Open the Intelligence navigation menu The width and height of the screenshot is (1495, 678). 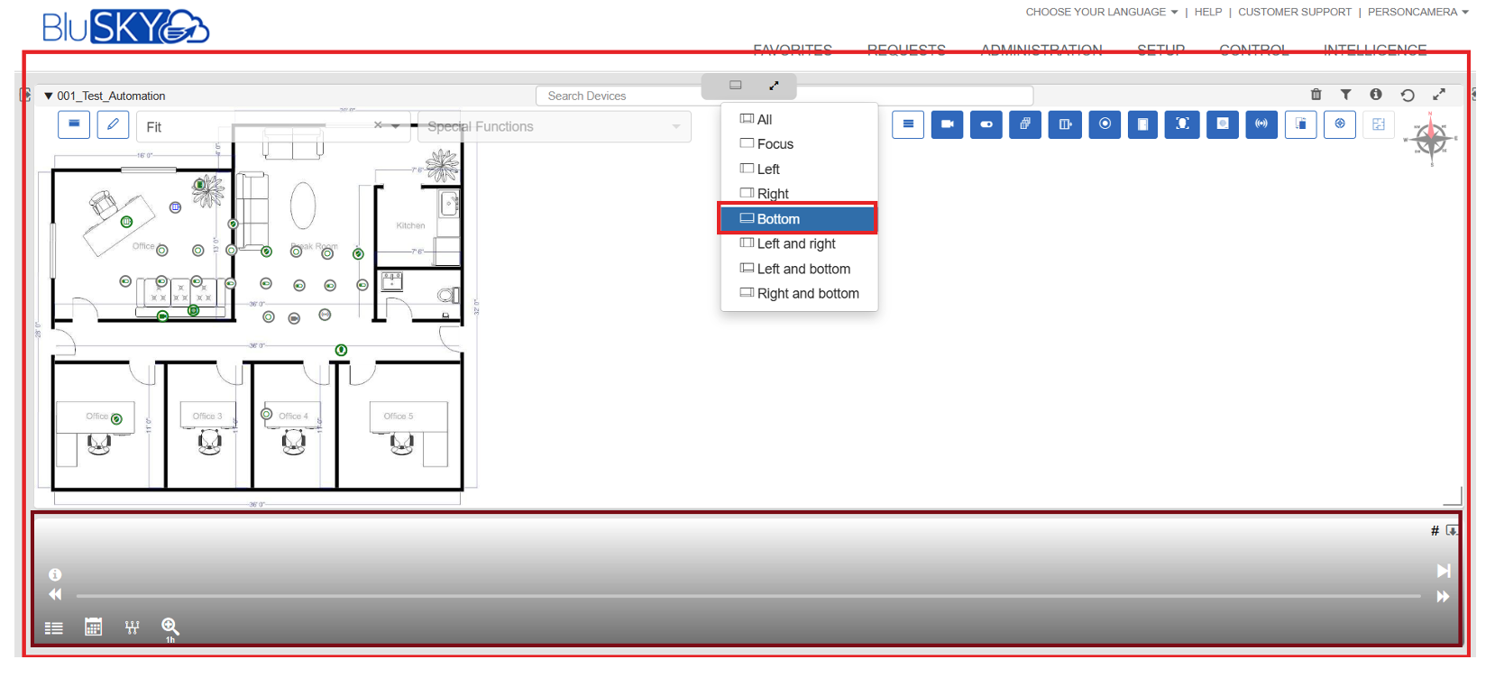[x=1375, y=50]
